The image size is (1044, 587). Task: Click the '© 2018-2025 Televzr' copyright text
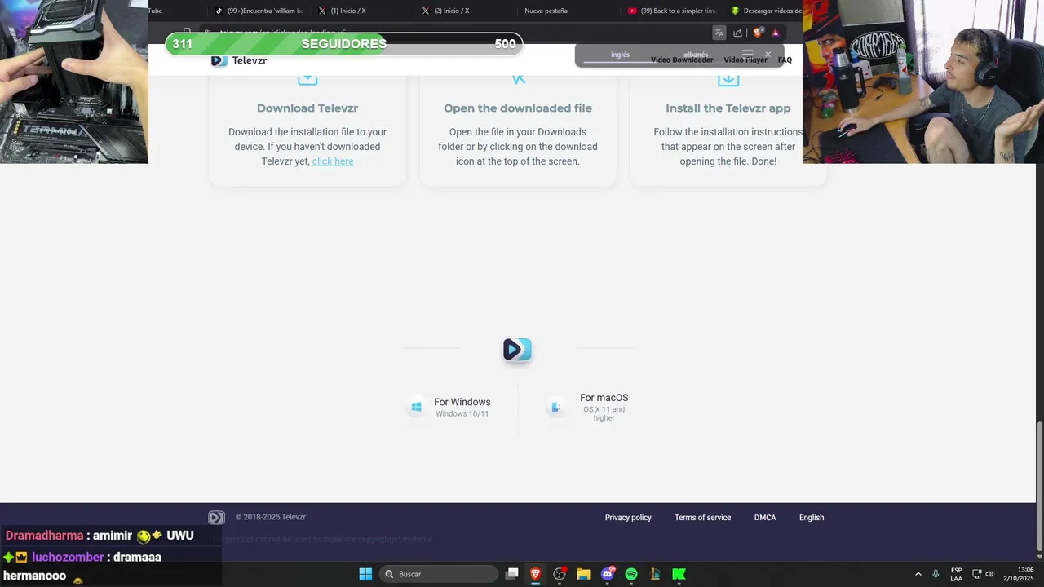tap(271, 517)
